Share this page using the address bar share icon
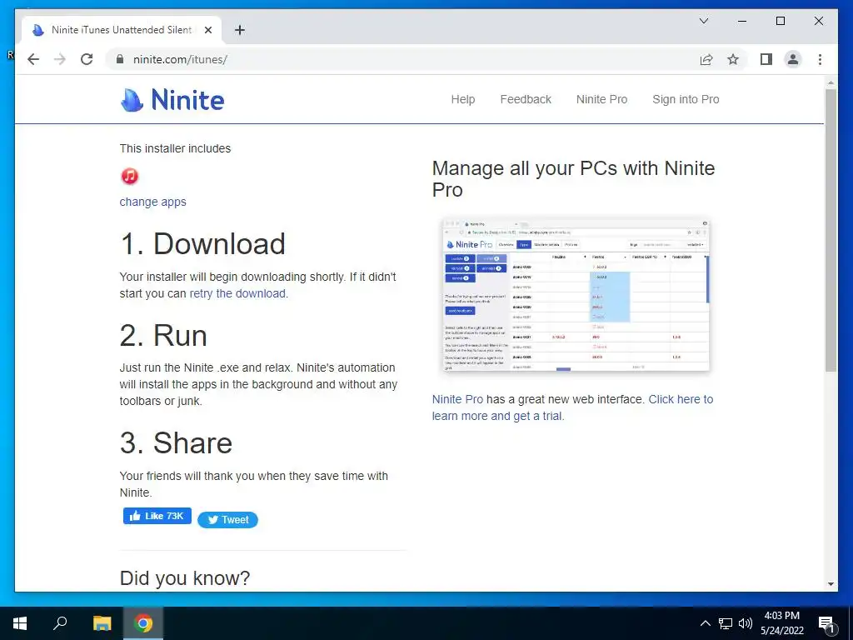The image size is (853, 640). [706, 59]
